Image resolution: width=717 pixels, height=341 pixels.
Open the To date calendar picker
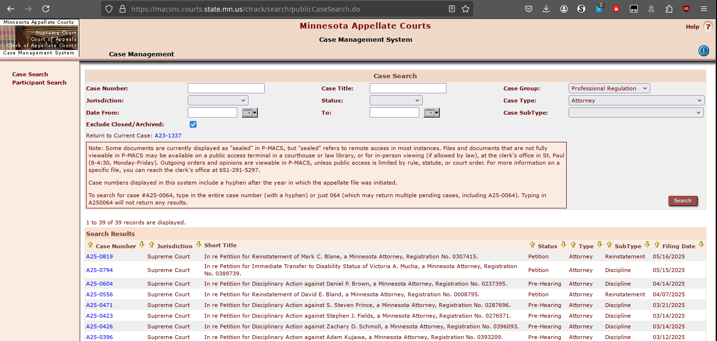[x=431, y=113]
